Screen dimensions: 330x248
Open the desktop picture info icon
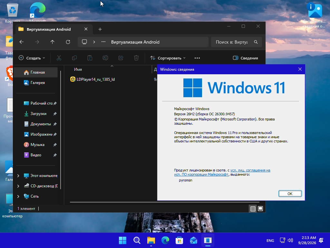pyautogui.click(x=314, y=15)
